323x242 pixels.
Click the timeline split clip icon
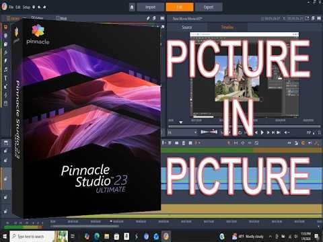coord(170,143)
